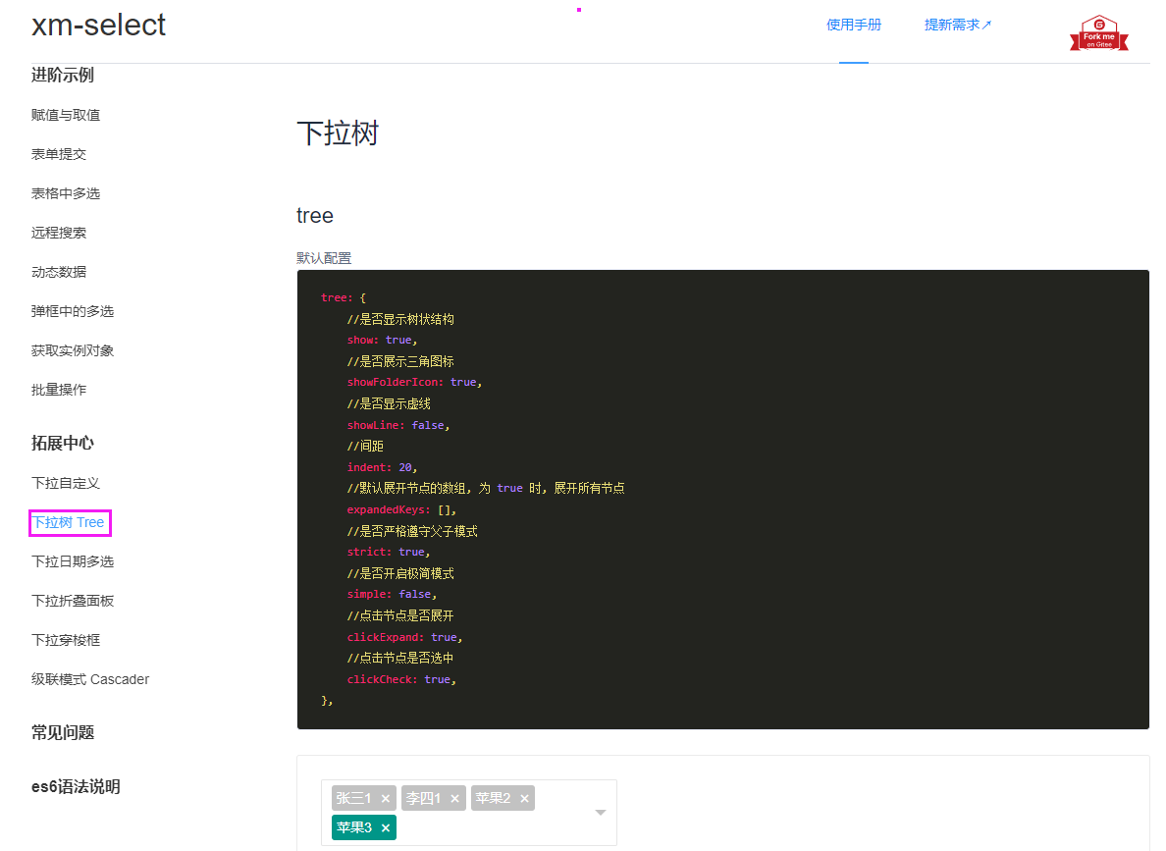Open the 远程搜索 example
Image resolution: width=1166 pixels, height=851 pixels.
57,232
